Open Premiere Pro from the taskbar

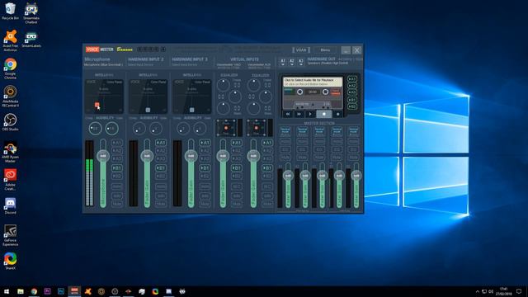tap(48, 291)
